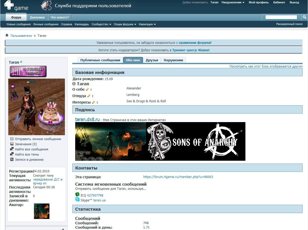Click Отправить личное сообщение link
The image size is (308, 230).
38,139
